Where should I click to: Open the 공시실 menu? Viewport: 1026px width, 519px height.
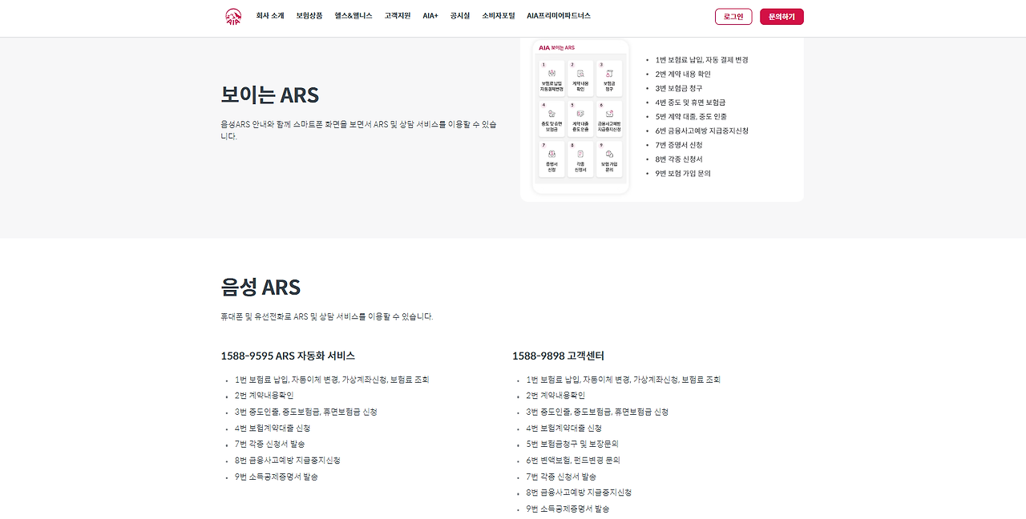tap(460, 16)
